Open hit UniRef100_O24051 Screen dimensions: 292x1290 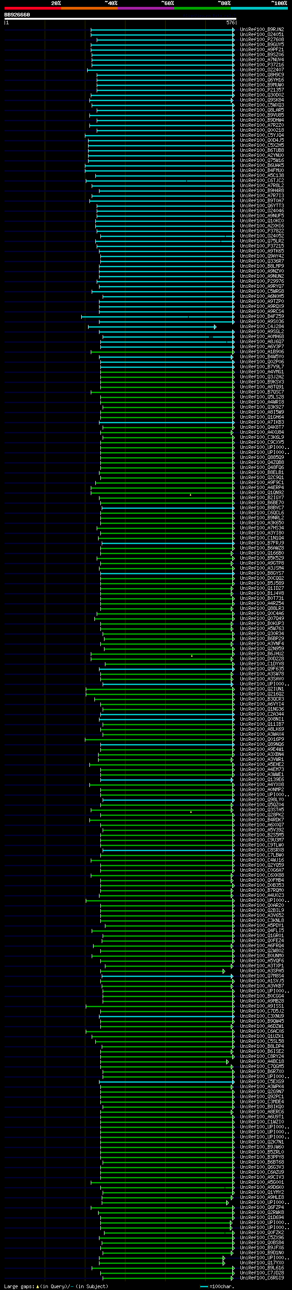262,35
